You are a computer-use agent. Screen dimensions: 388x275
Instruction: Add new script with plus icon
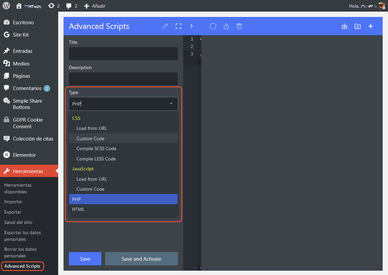371,26
